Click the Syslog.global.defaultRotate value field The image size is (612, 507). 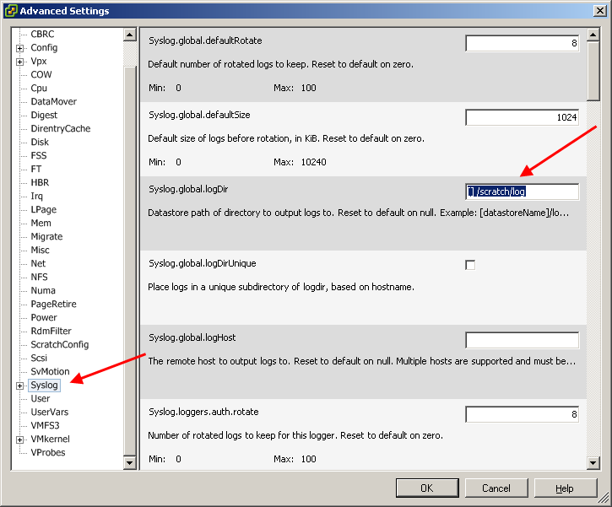coord(522,43)
